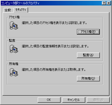Image resolution: width=112 pixels, height=105 pixels.
Task: Close the properties dialog with X
Action: (x=109, y=3)
